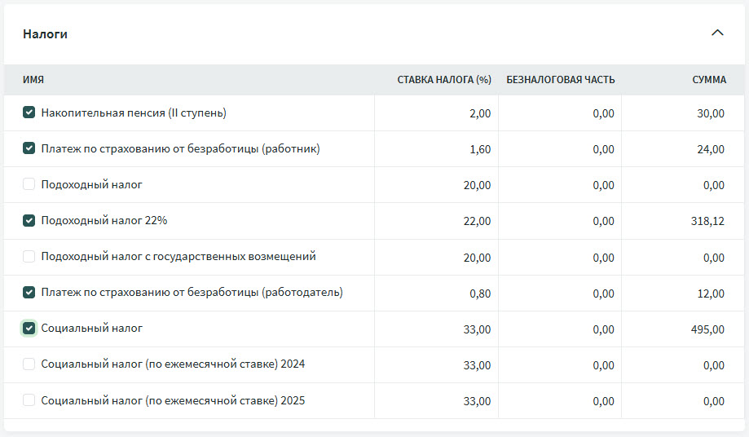Click the СУММА column header

(708, 80)
